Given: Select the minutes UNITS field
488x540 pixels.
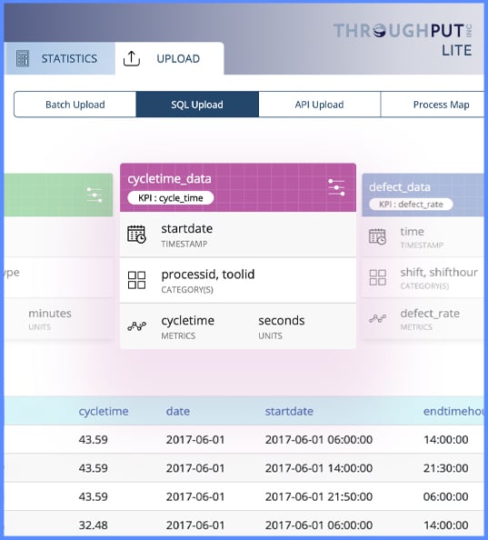Looking at the screenshot, I should pos(50,319).
